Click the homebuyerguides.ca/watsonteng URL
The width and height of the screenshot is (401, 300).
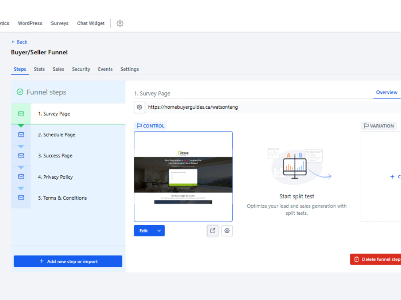(193, 107)
